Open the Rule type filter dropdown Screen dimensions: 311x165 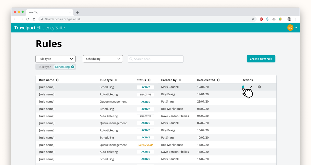(x=56, y=59)
